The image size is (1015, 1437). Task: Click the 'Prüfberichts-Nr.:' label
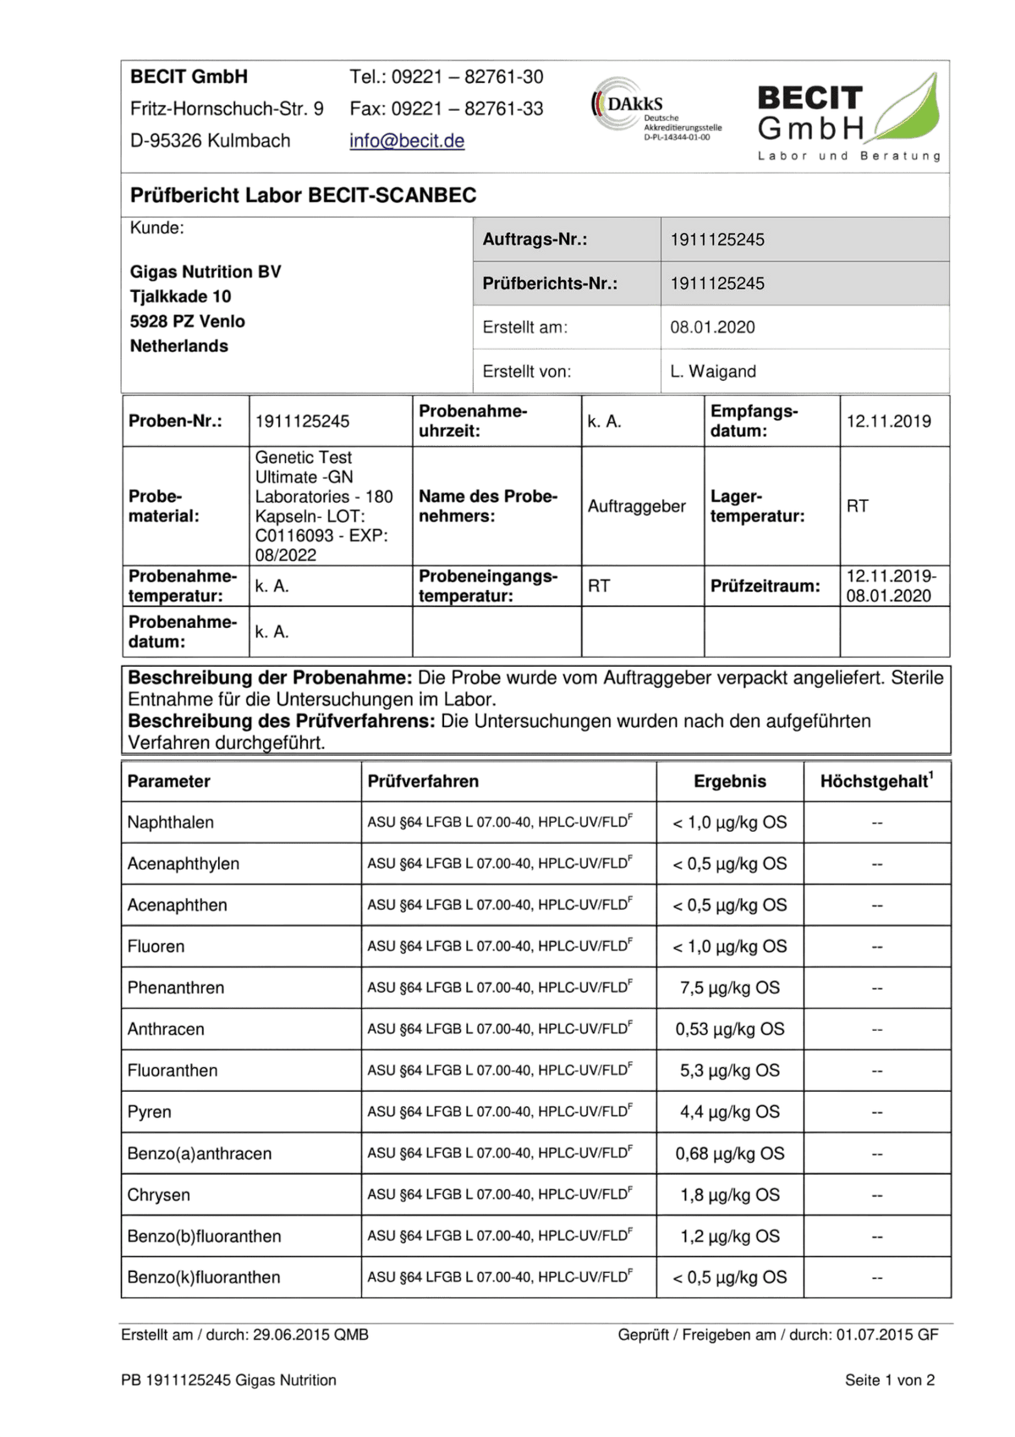[x=550, y=284]
